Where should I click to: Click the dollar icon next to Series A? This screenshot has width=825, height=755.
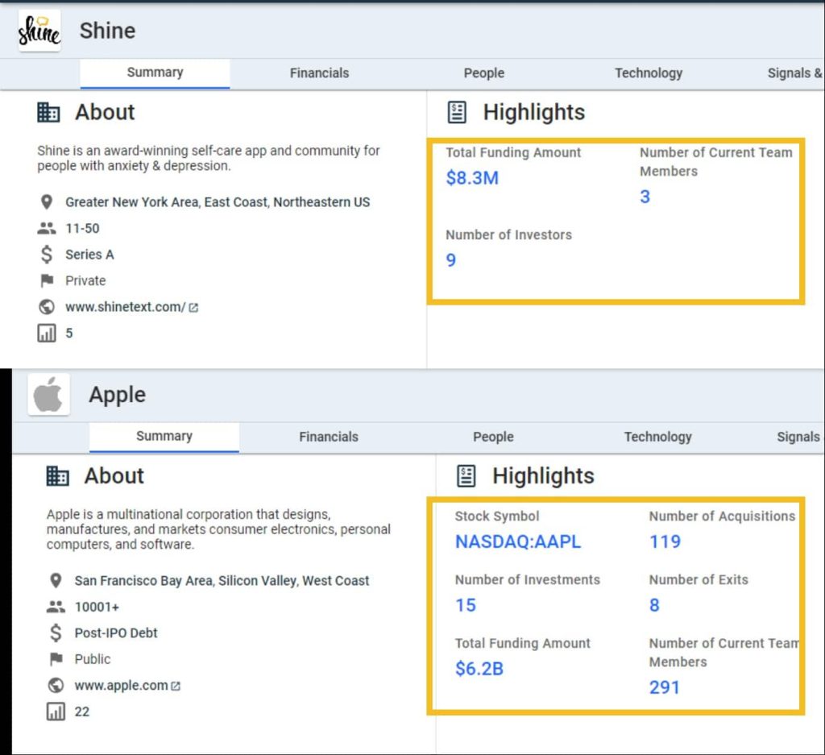pyautogui.click(x=46, y=254)
